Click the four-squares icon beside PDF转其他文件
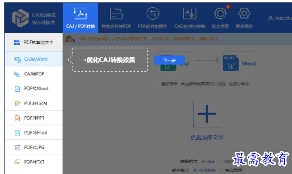Screen dimensions: 292x174 [x=17, y=42]
